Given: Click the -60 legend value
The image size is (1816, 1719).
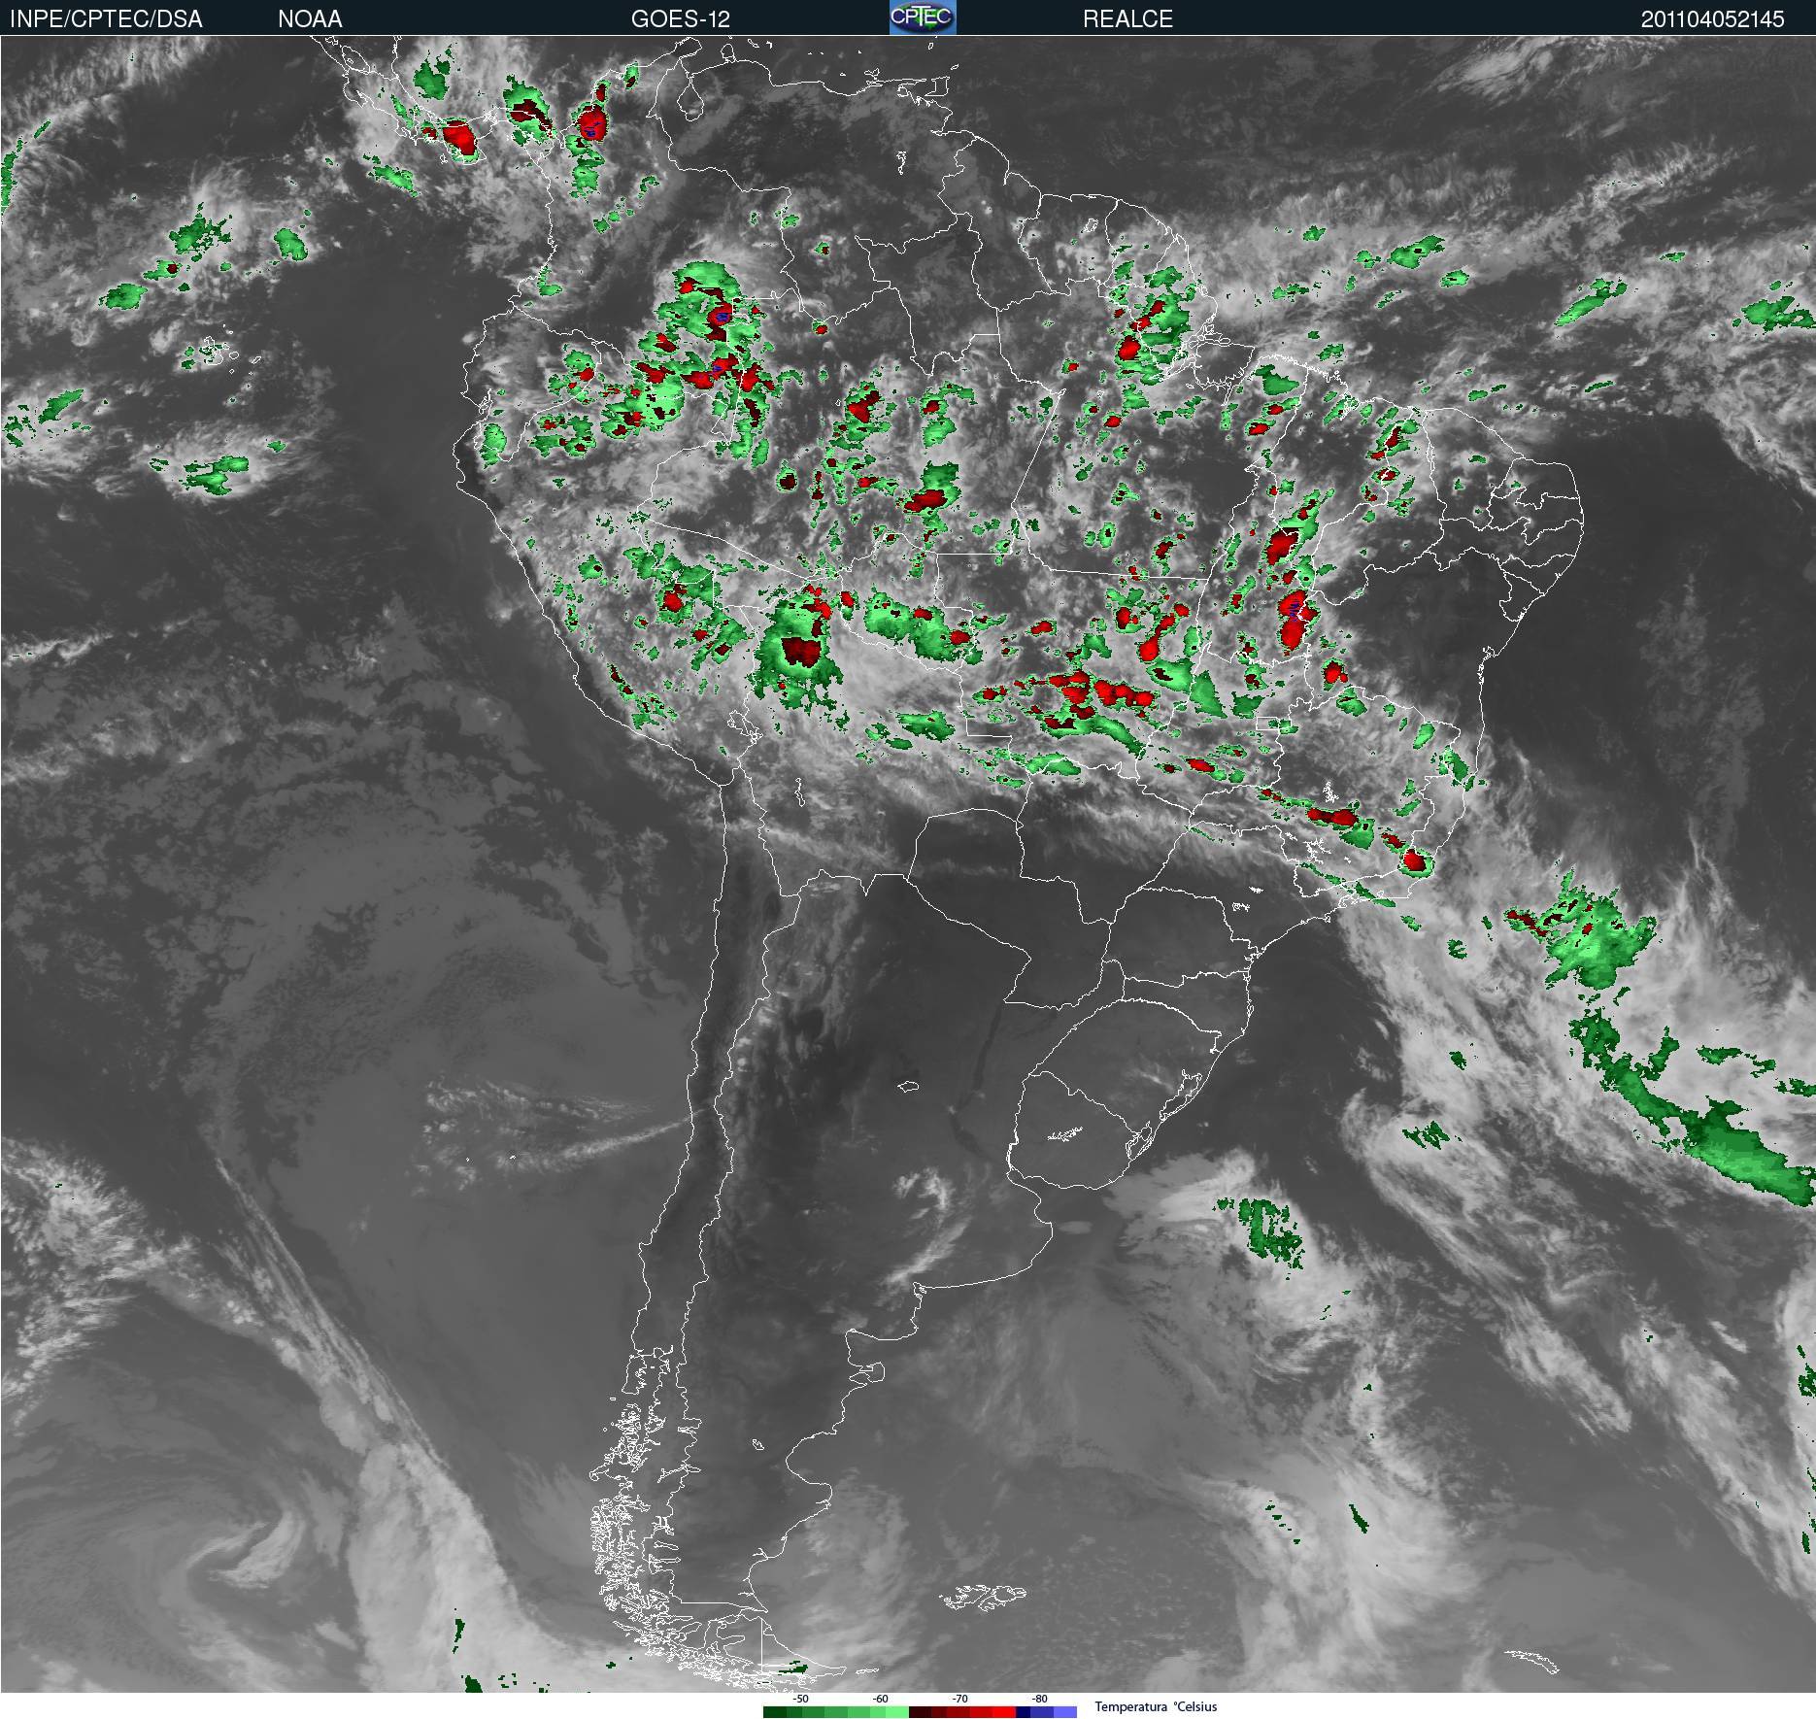Looking at the screenshot, I should pos(880,1700).
